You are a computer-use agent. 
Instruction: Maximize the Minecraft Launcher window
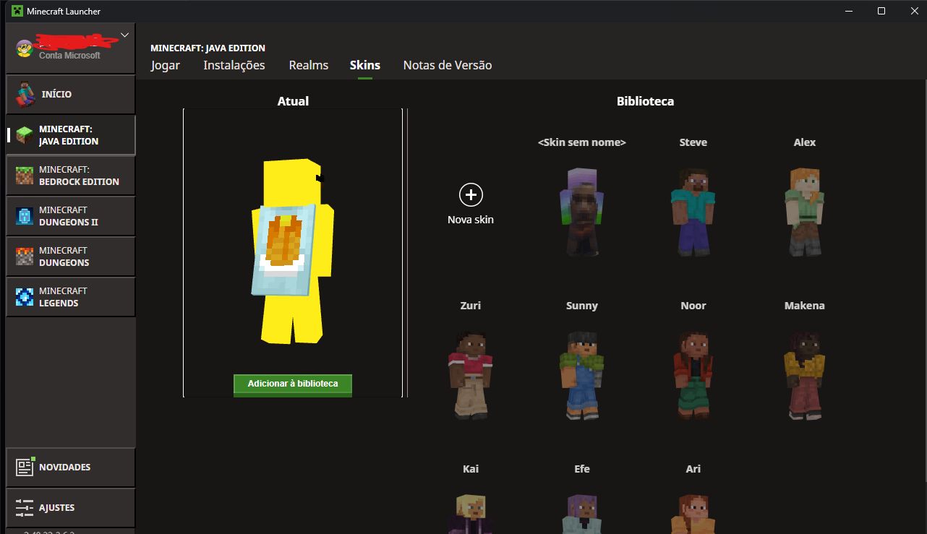881,11
